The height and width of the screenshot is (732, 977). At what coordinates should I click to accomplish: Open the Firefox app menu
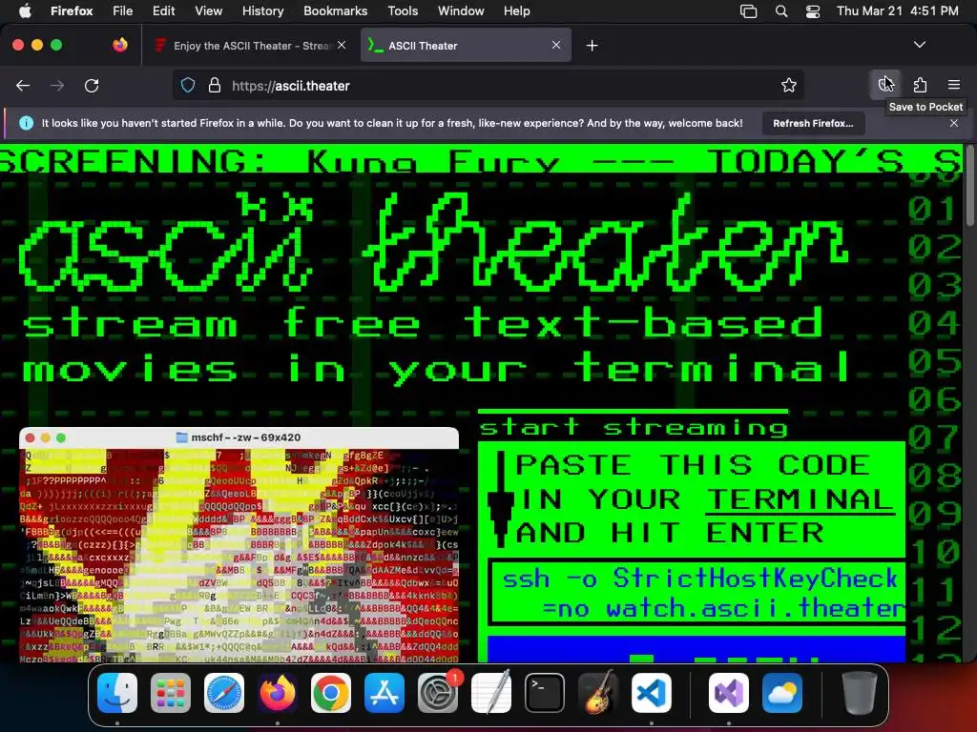(72, 10)
